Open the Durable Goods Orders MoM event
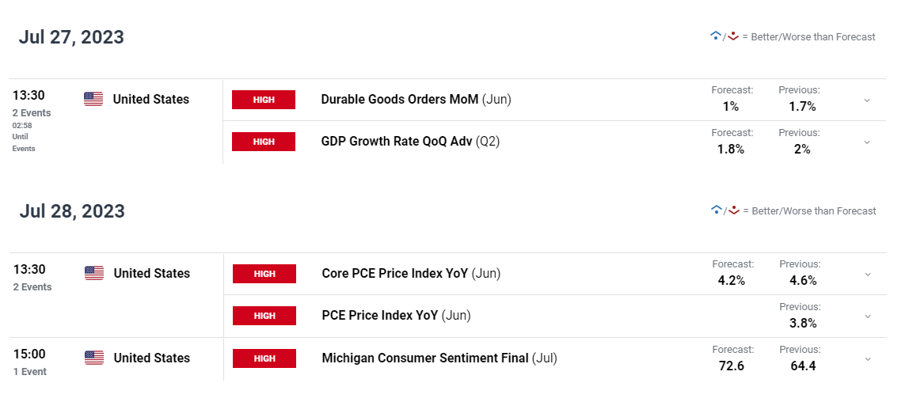This screenshot has width=913, height=417. tap(399, 100)
